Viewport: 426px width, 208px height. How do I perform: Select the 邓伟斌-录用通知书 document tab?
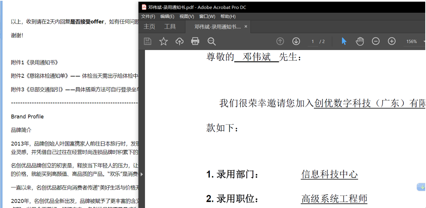tap(218, 27)
